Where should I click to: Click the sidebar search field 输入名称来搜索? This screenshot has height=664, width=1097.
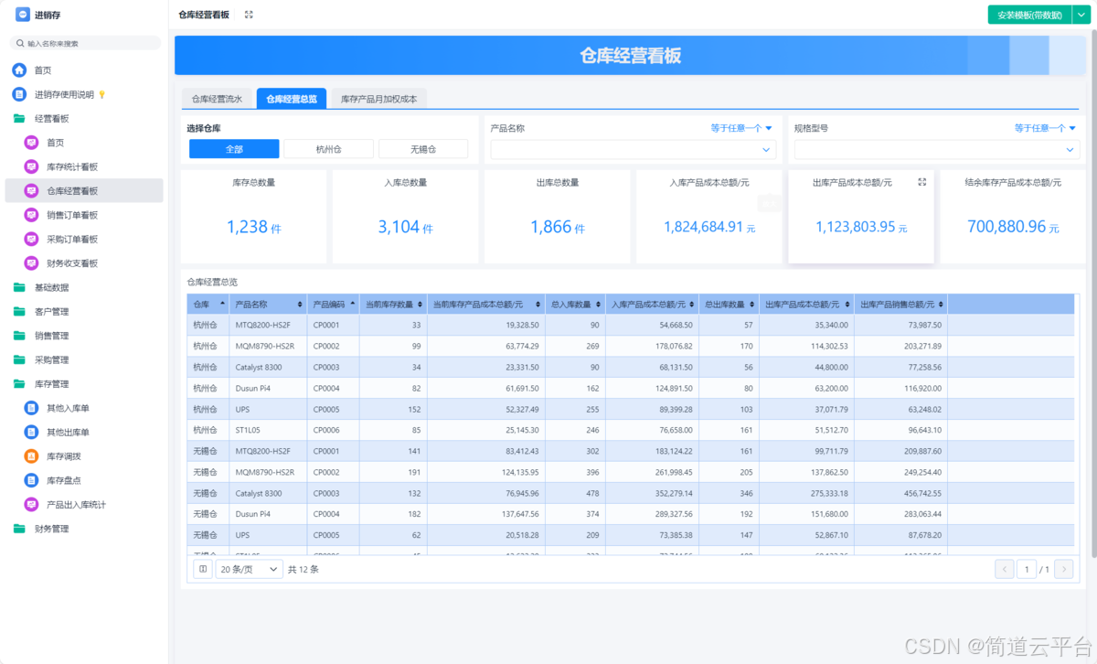[x=85, y=43]
